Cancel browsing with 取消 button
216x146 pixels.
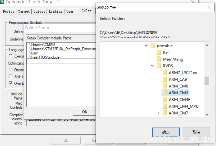click(x=196, y=132)
